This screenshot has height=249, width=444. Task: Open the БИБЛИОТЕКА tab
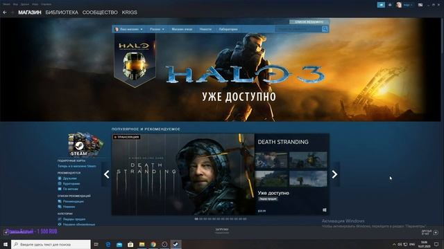click(62, 12)
